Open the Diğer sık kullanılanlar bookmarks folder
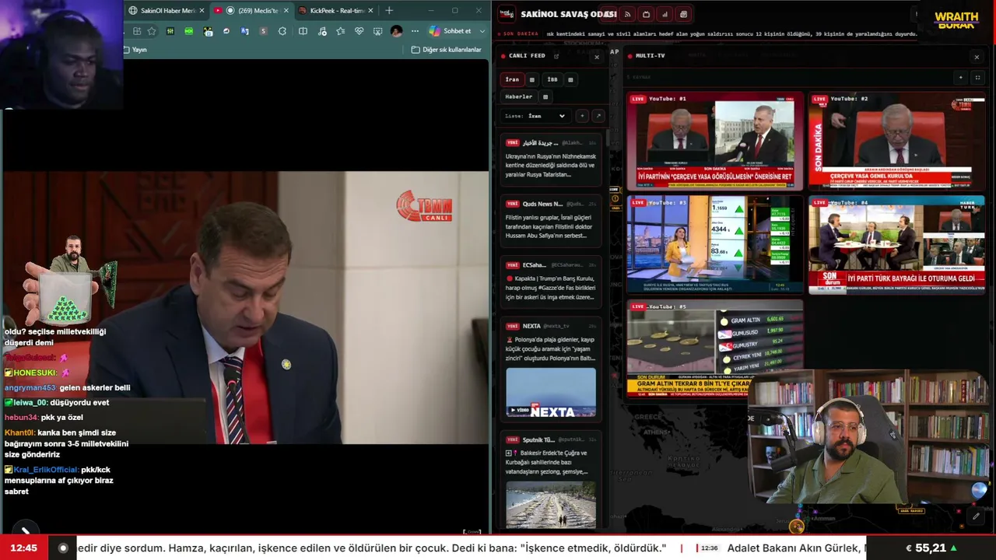Viewport: 996px width, 560px height. click(x=447, y=50)
